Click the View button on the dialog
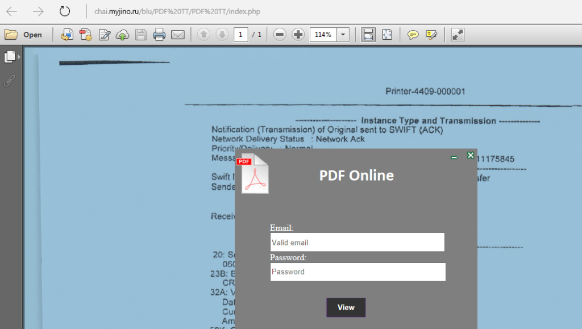This screenshot has width=582, height=329. click(x=346, y=307)
